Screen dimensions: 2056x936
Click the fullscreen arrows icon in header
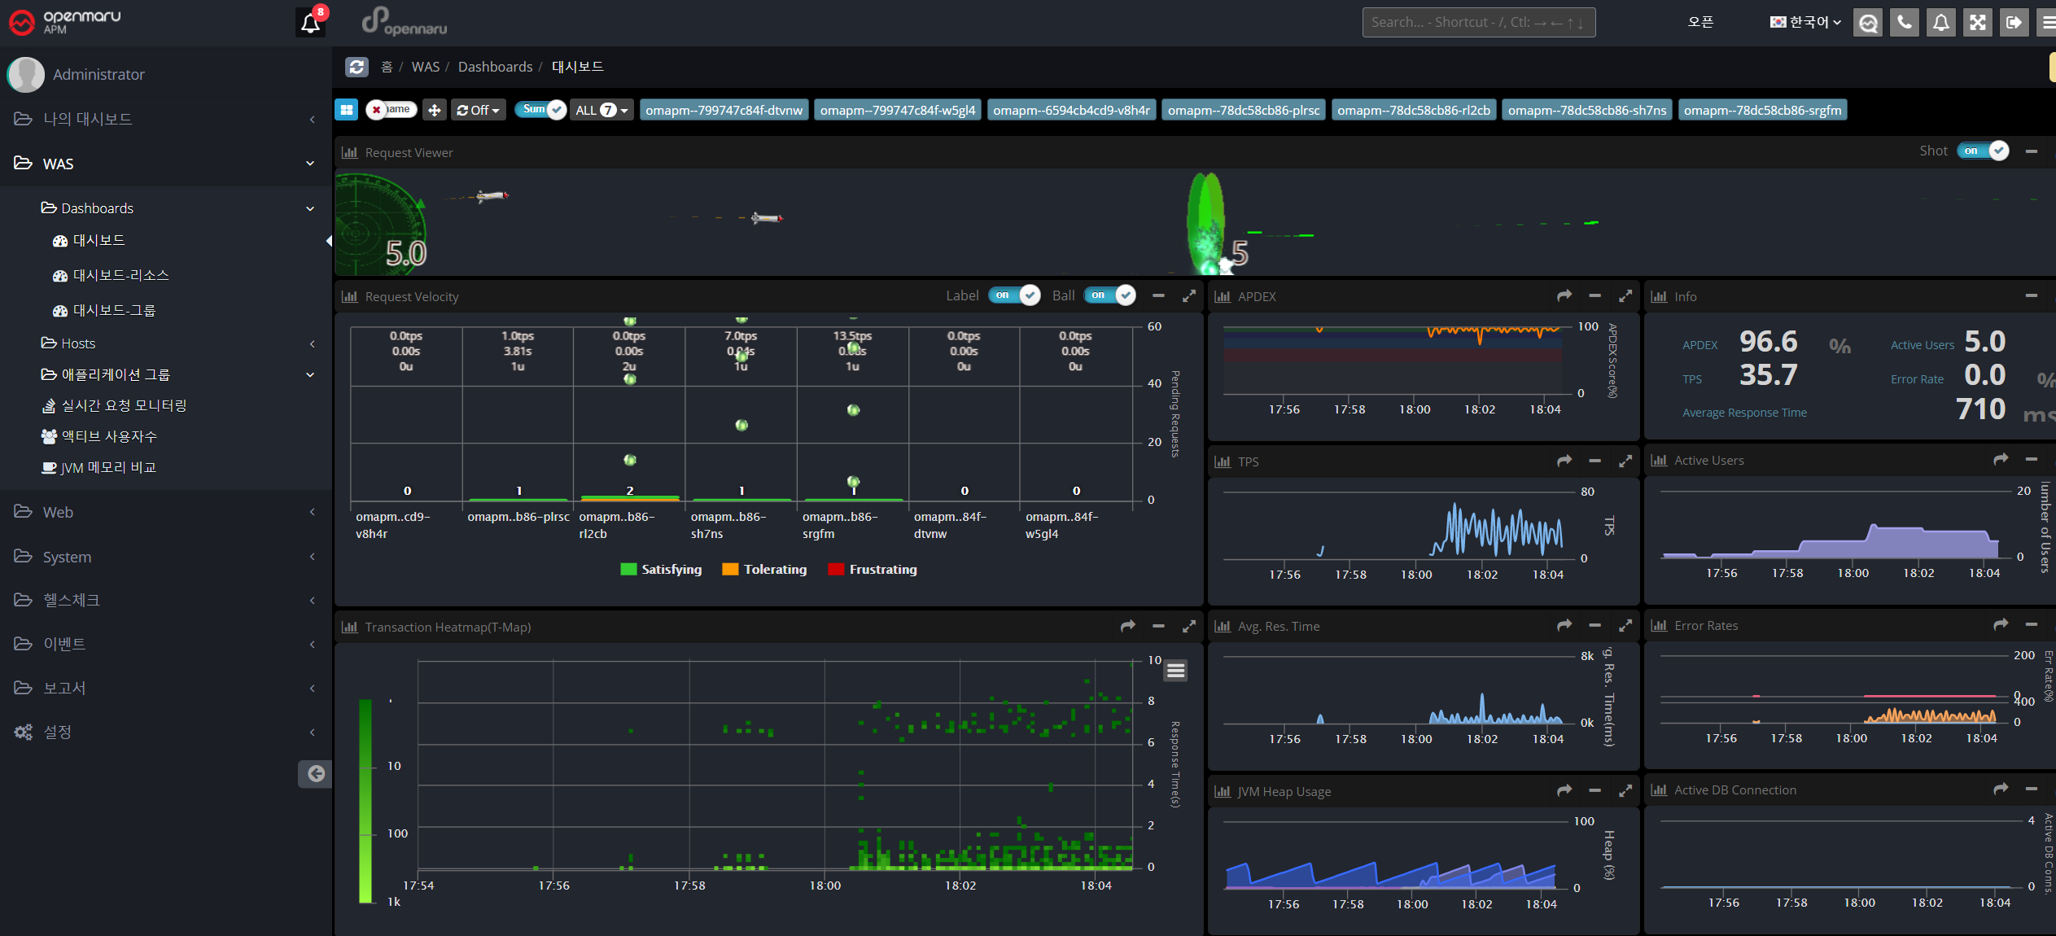[x=1977, y=22]
